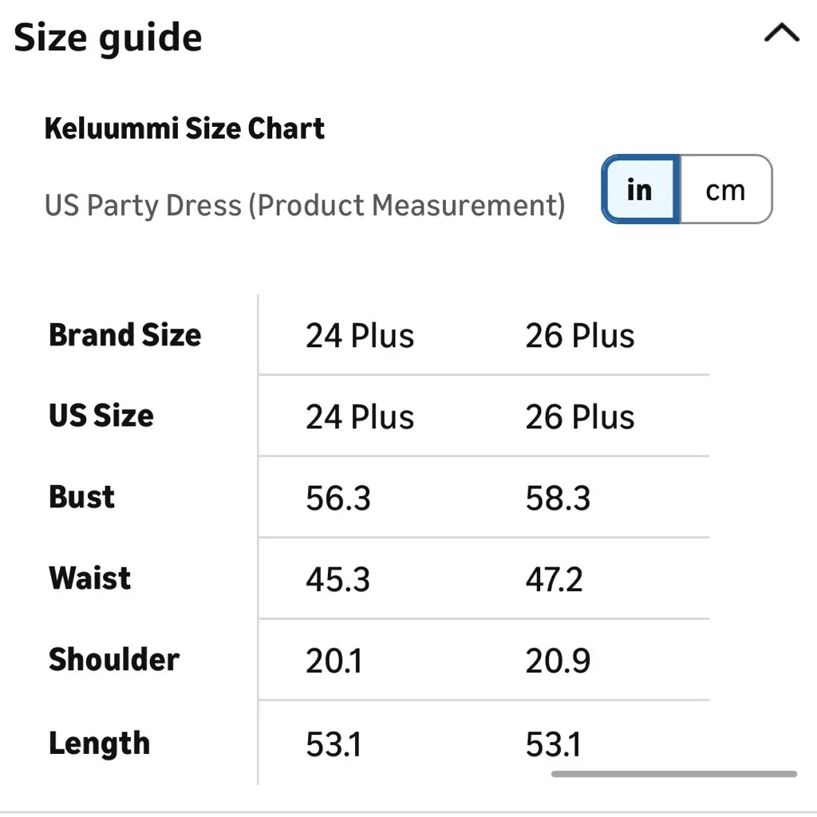Select the Shoulder row label
This screenshot has height=817, width=817.
(x=114, y=660)
